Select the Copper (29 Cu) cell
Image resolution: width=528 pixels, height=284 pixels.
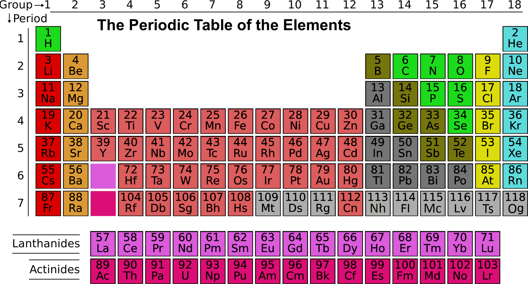[323, 121]
